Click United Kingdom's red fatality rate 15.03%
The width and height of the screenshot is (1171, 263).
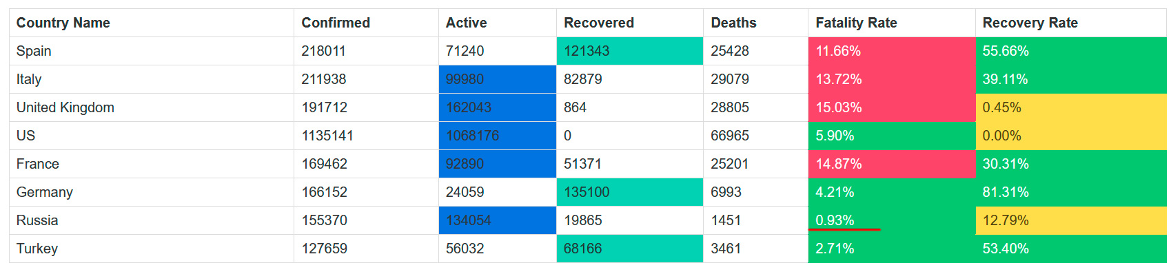[892, 107]
